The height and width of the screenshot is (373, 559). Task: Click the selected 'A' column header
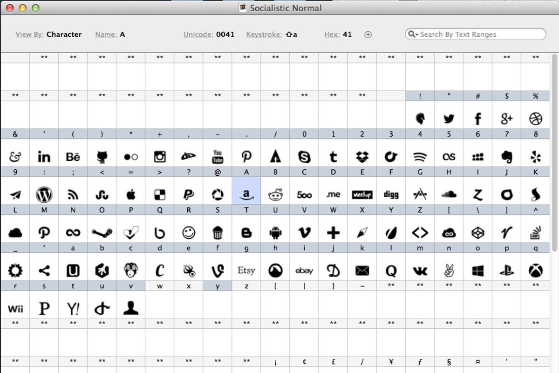(246, 172)
